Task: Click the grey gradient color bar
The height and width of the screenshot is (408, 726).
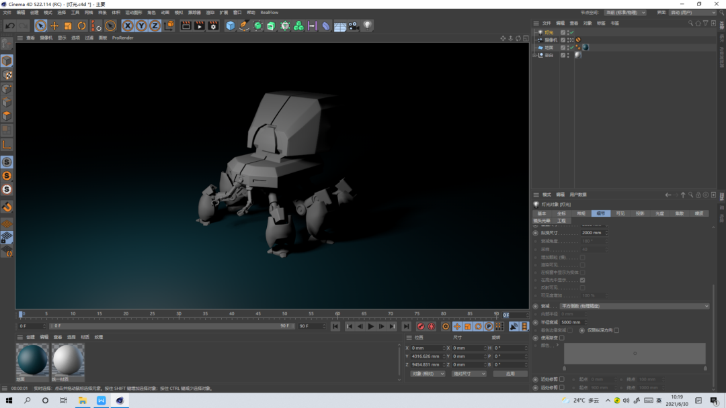Action: [x=635, y=354]
